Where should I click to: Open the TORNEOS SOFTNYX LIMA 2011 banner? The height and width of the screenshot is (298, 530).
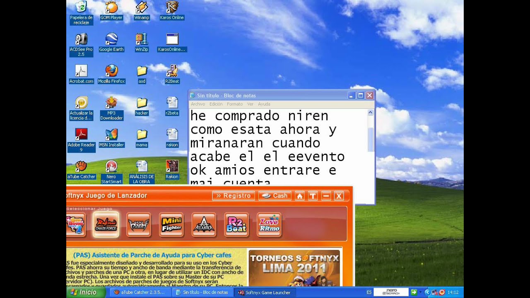(x=294, y=268)
